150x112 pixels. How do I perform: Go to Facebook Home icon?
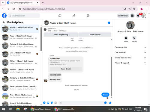click(60, 16)
